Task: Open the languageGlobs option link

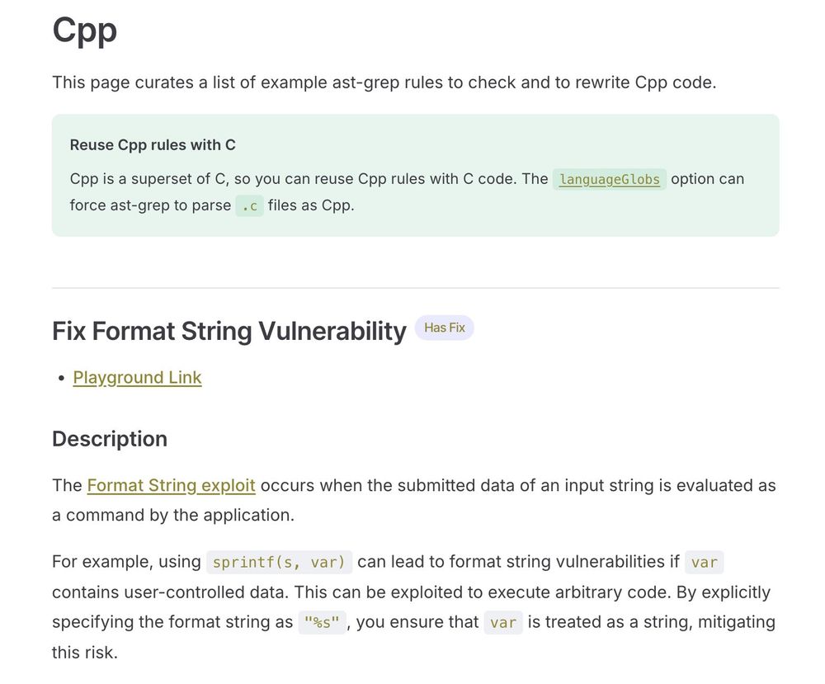Action: [609, 179]
